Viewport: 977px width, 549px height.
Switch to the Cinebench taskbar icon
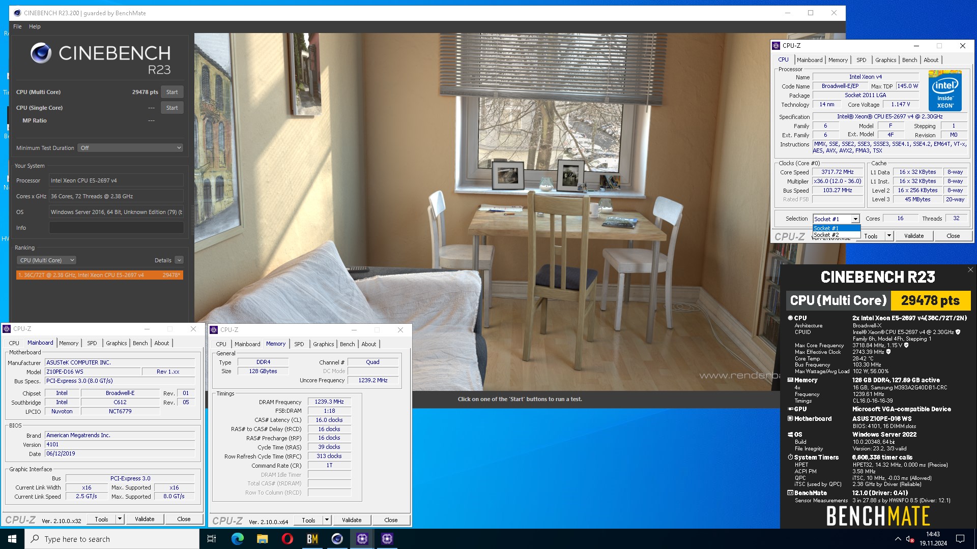point(337,539)
